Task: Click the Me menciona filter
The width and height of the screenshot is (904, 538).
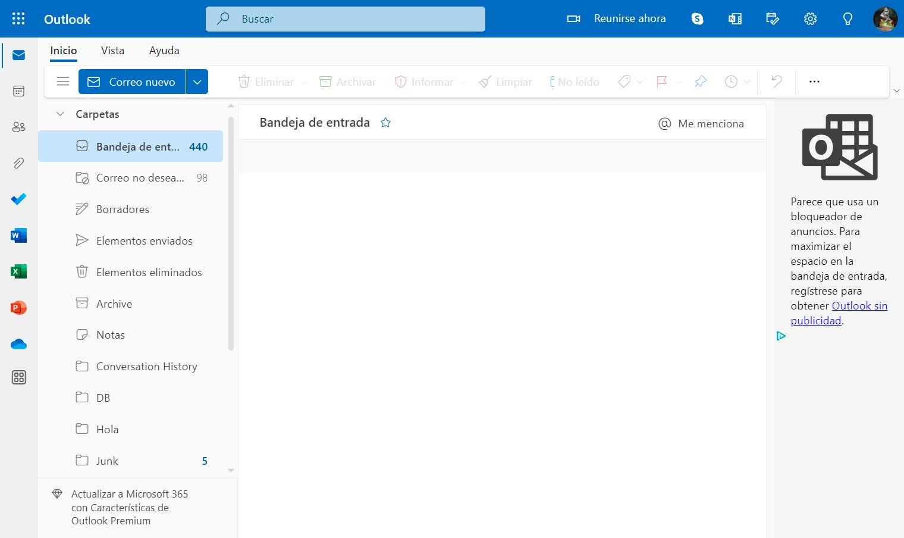Action: point(701,123)
